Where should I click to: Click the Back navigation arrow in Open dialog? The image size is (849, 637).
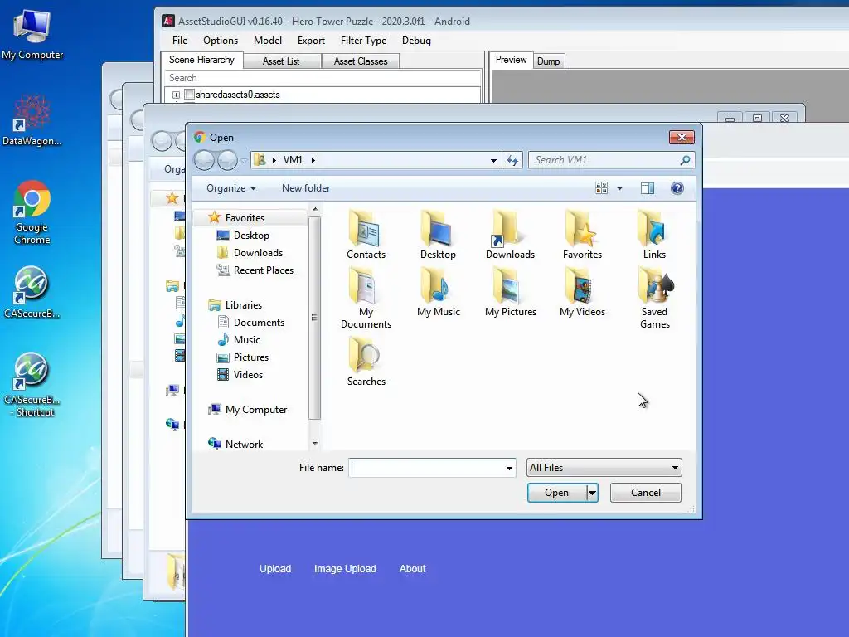coord(204,160)
